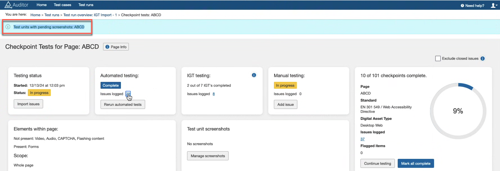Click Rerun automated tests button

click(x=123, y=105)
